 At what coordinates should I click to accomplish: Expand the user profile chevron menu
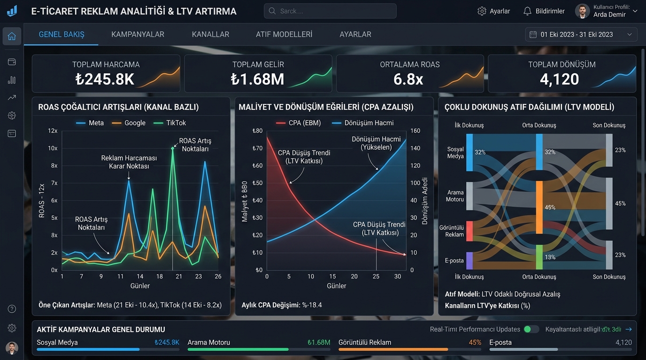pyautogui.click(x=635, y=11)
